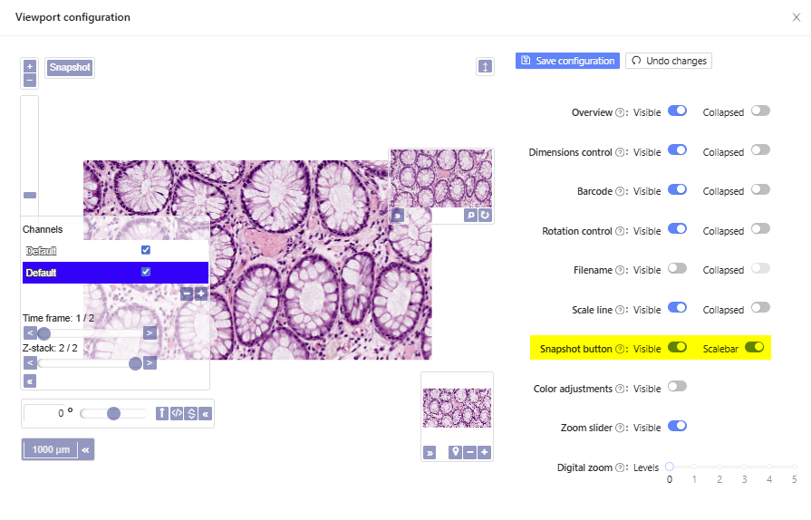The width and height of the screenshot is (811, 520).
Task: Click the help icon beside Digital zoom
Action: coord(621,468)
